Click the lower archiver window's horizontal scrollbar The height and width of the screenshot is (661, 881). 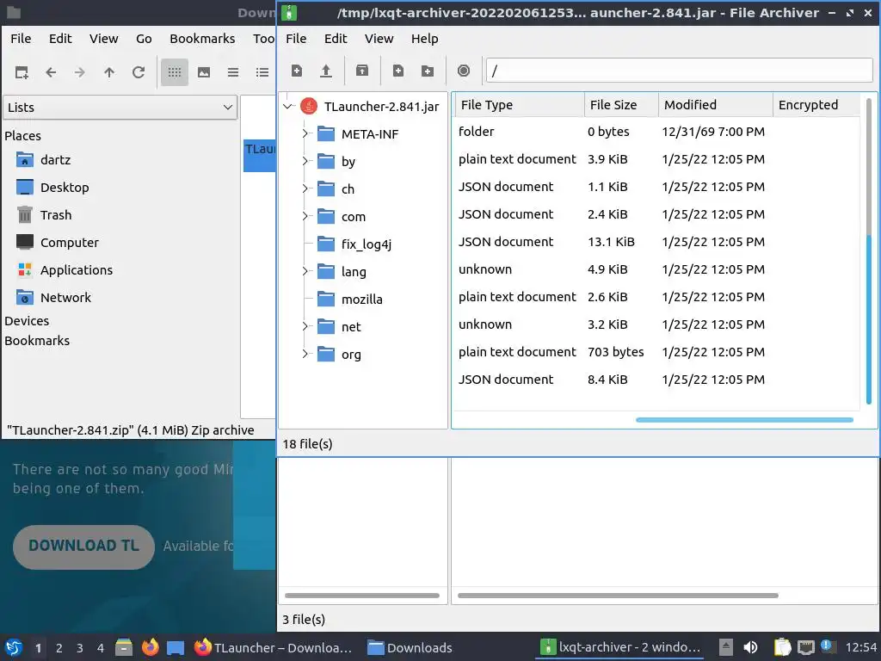point(618,596)
